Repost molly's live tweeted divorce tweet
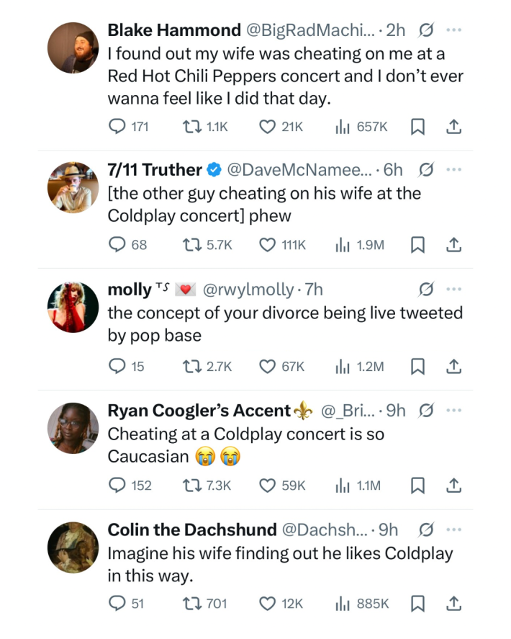 [x=191, y=367]
